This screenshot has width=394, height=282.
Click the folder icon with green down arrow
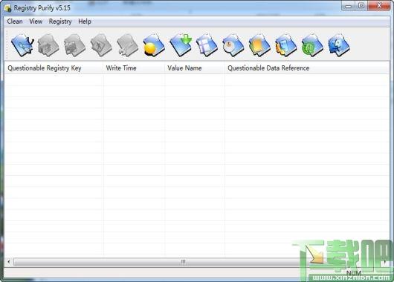pyautogui.click(x=181, y=45)
